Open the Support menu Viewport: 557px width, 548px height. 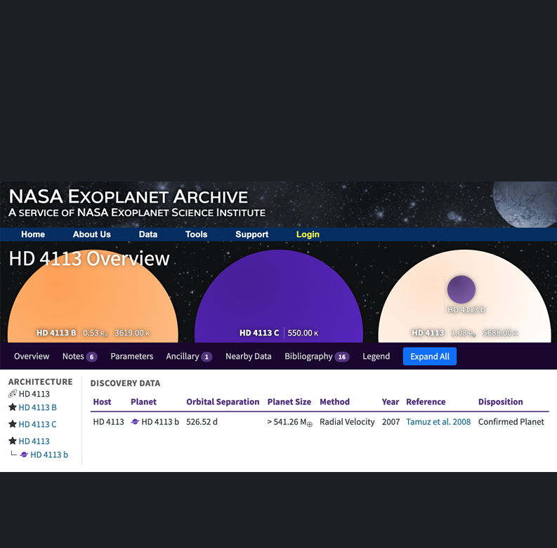251,234
